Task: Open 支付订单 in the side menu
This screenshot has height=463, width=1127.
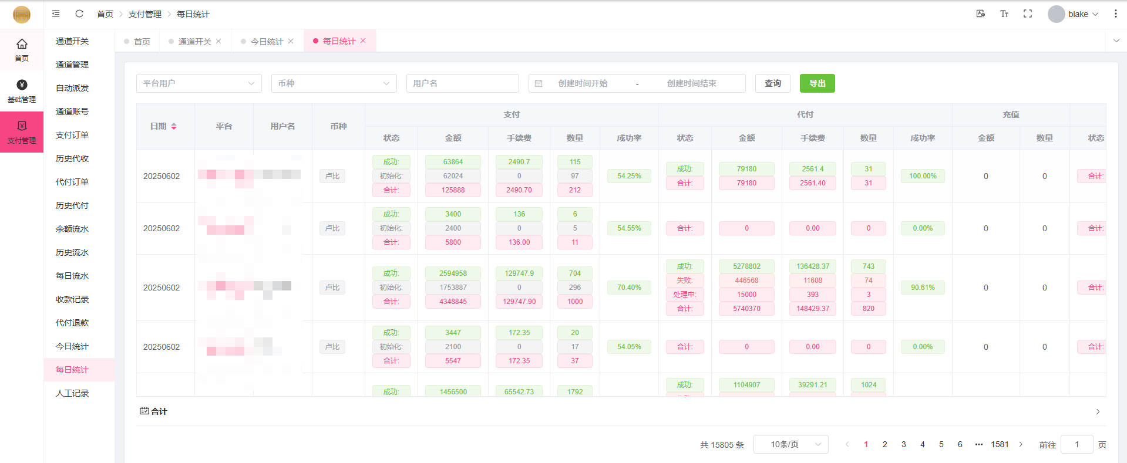Action: (72, 135)
